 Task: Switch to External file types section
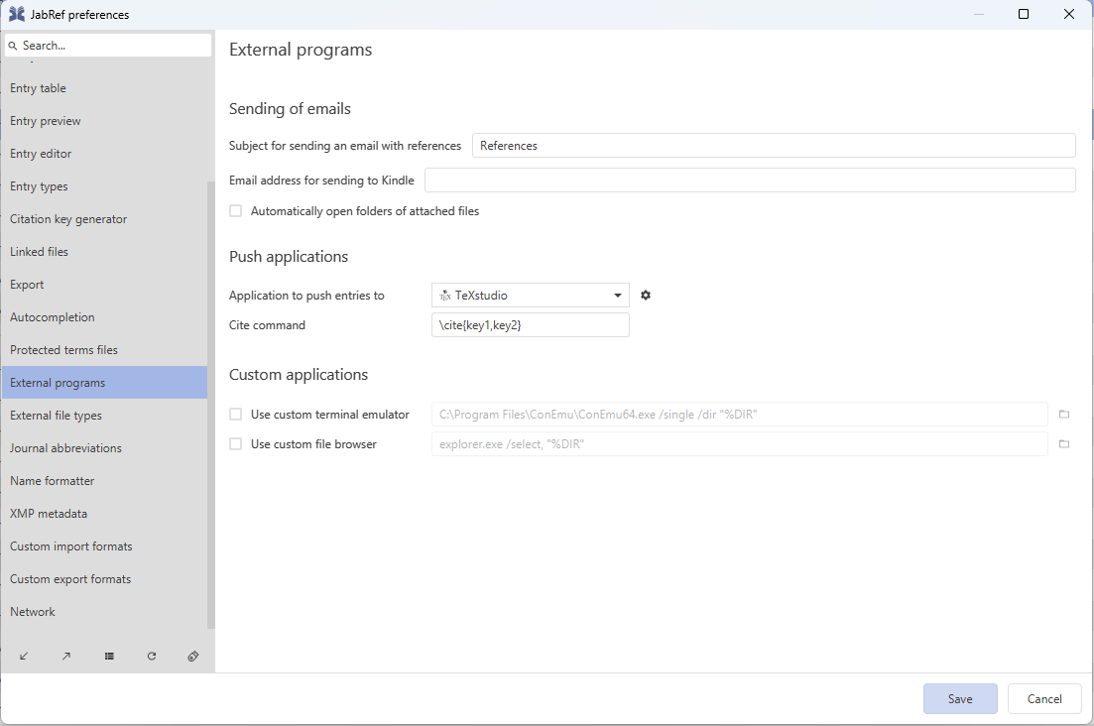click(56, 416)
